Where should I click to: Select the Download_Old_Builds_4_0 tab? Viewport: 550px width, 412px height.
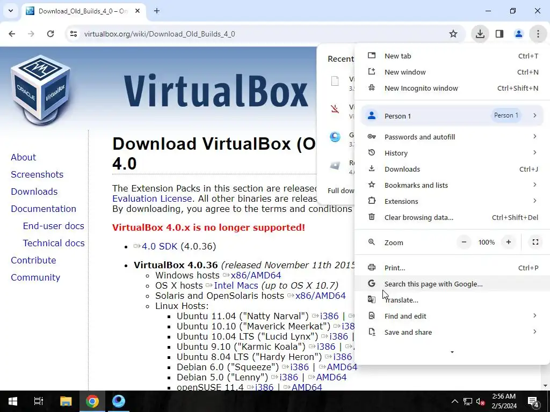pos(83,11)
